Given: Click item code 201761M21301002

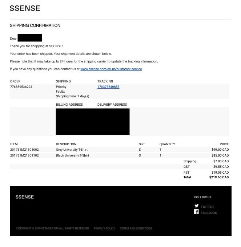Looking at the screenshot, I should (24, 150).
